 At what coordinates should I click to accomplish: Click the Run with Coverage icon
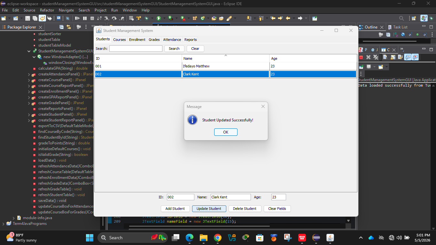tap(170, 18)
